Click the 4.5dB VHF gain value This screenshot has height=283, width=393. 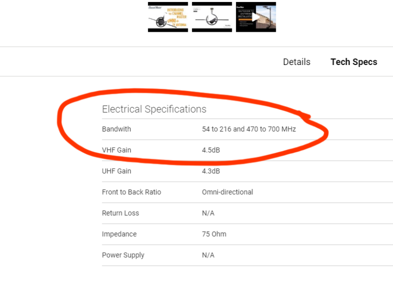(x=211, y=150)
